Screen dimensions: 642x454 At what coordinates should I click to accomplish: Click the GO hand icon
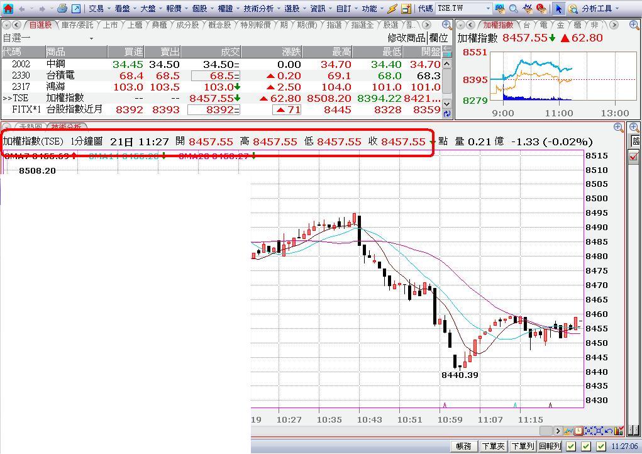click(500, 8)
